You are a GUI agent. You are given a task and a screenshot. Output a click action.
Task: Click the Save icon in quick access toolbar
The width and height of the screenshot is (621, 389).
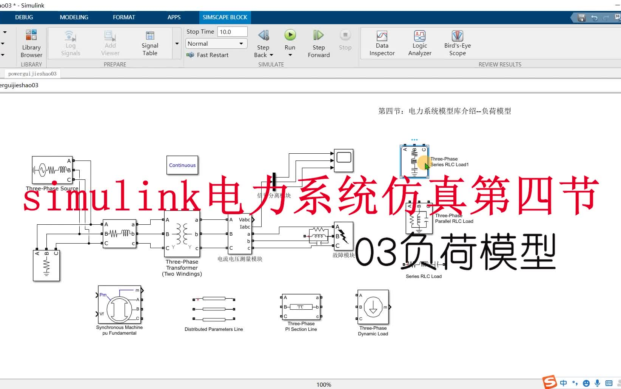coord(582,18)
